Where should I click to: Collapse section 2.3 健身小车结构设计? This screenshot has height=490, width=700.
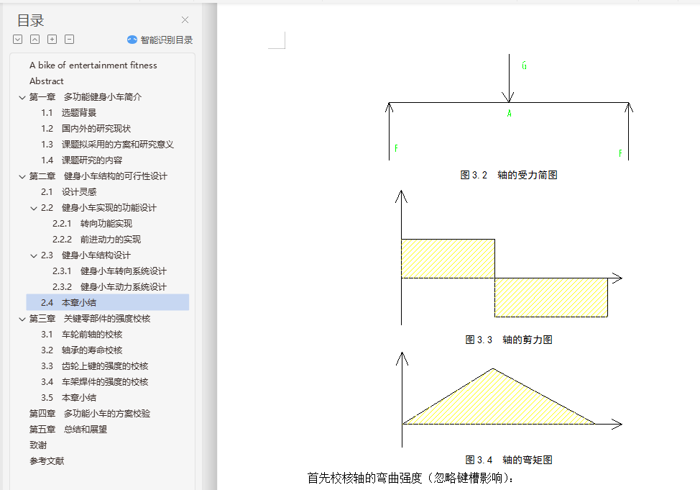tap(34, 255)
